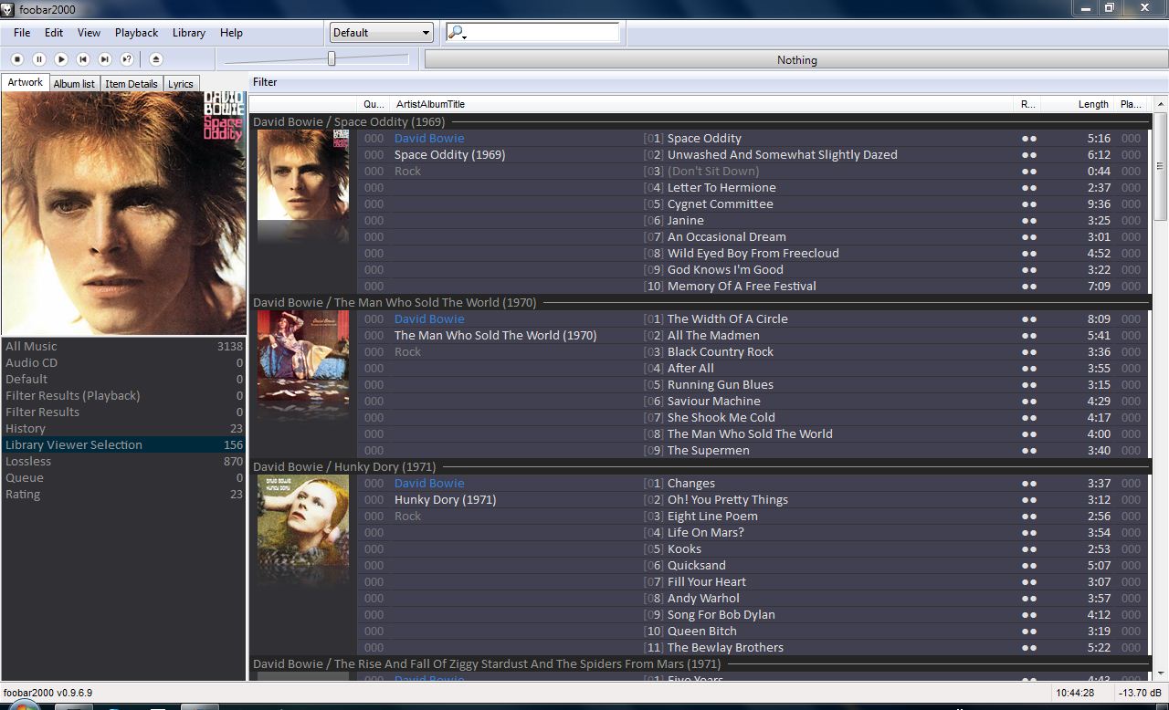Screen dimensions: 1169x710
Task: Click the Space Oddity album thumbnail
Action: (x=303, y=175)
